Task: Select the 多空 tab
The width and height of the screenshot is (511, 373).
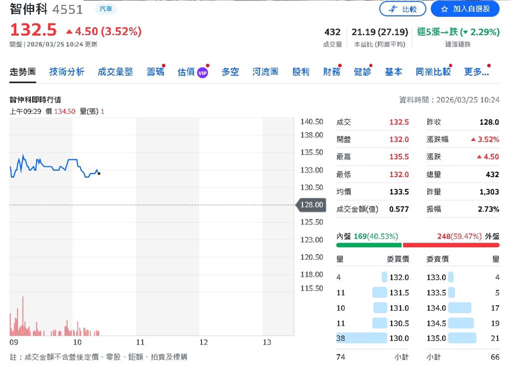Action: tap(230, 72)
